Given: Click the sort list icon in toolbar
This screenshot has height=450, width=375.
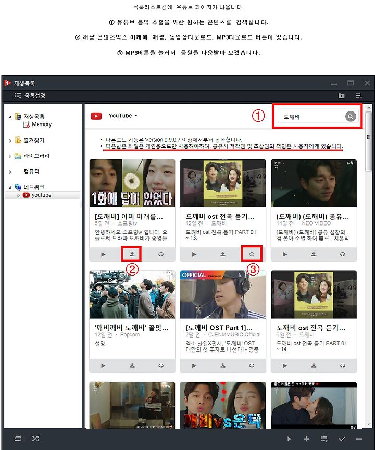Looking at the screenshot, I should pyautogui.click(x=359, y=96).
